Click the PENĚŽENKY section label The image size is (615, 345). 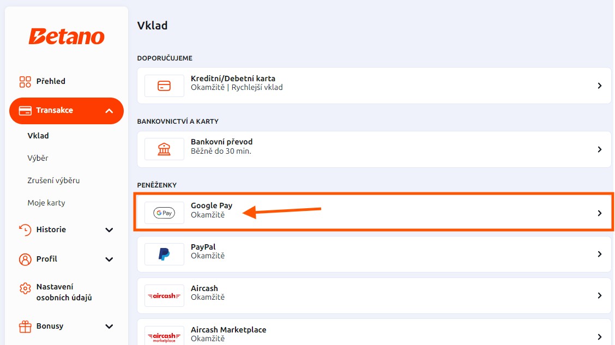coord(157,185)
